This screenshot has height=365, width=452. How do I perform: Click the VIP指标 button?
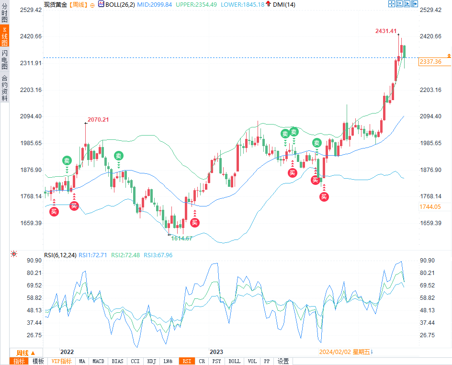point(60,361)
